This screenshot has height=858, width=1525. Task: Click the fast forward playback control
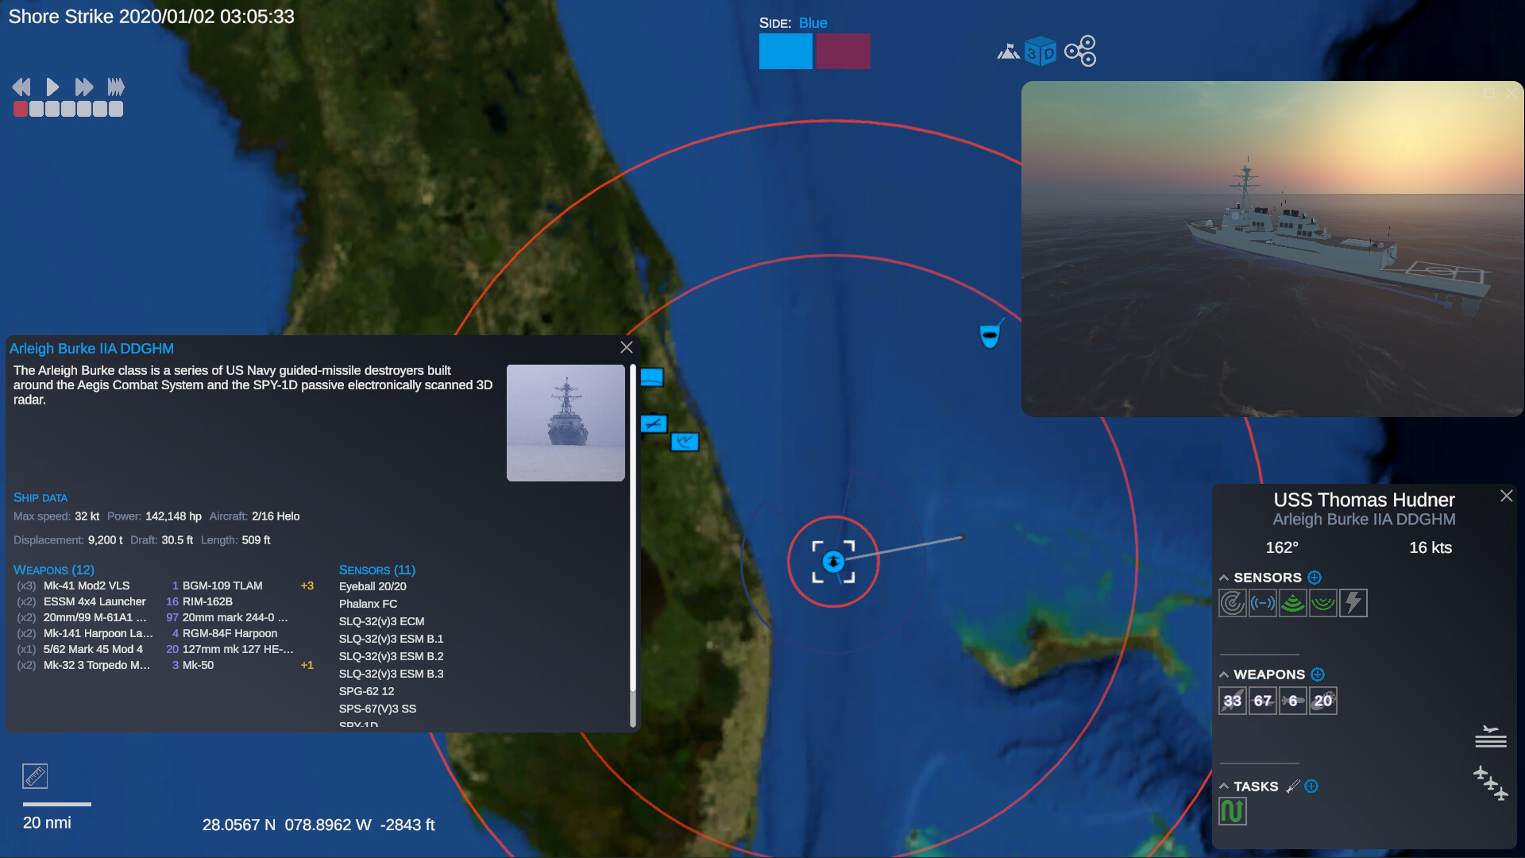(83, 87)
